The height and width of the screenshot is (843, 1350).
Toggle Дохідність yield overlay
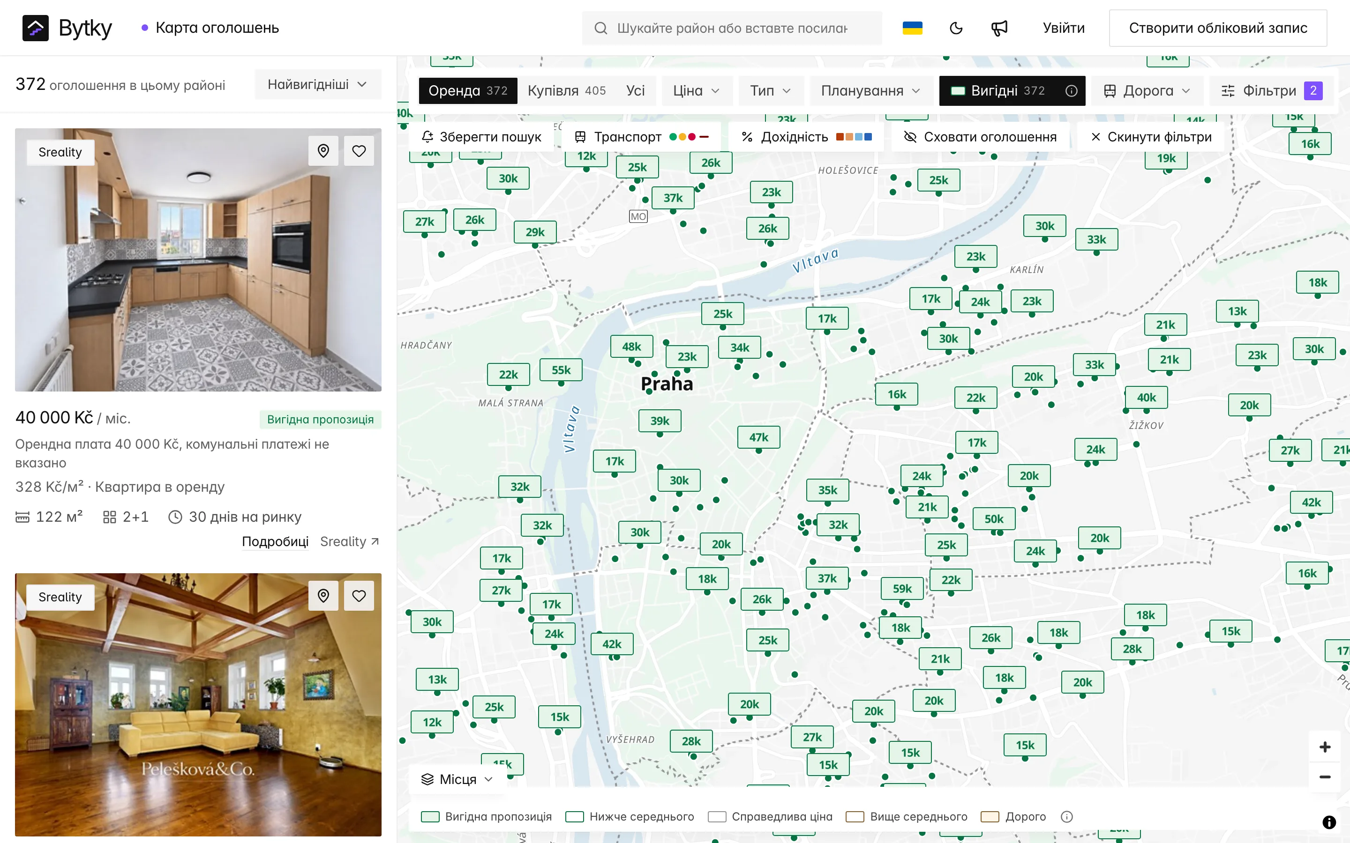tap(806, 137)
